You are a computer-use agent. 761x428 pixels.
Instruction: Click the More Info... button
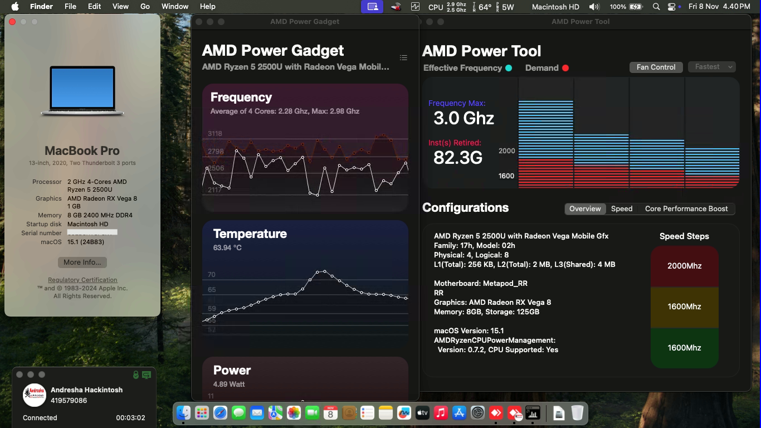[82, 262]
